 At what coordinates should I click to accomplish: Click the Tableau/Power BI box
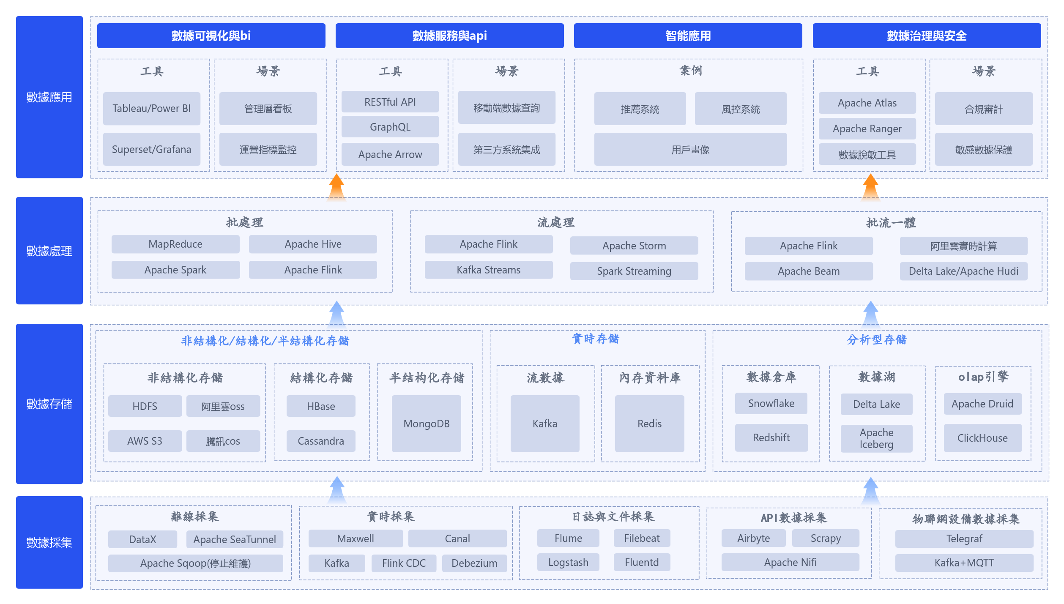[x=151, y=109]
